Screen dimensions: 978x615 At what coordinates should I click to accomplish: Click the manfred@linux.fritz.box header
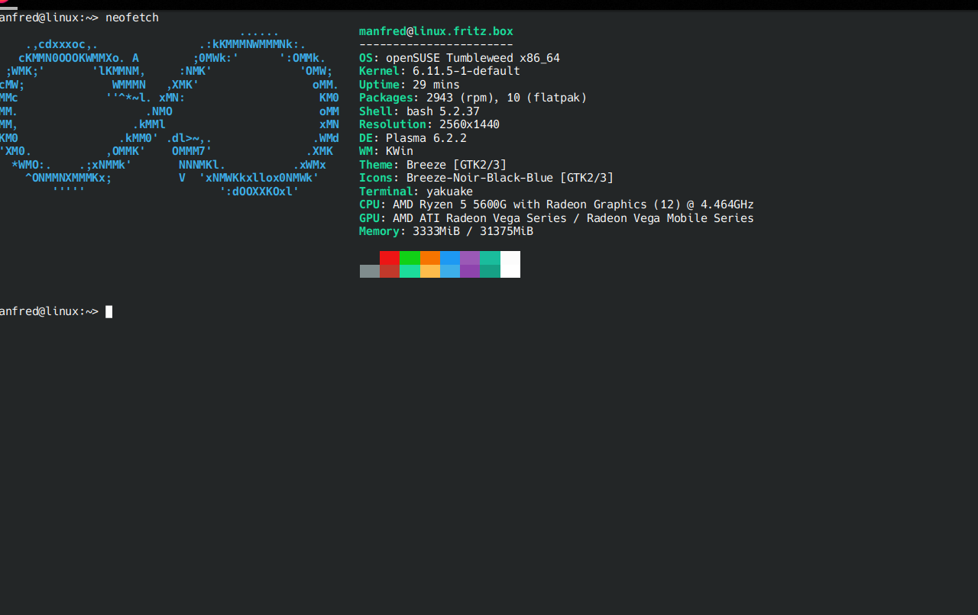click(x=436, y=31)
